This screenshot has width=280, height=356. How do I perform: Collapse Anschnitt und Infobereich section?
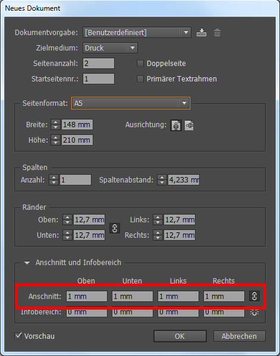pyautogui.click(x=27, y=263)
